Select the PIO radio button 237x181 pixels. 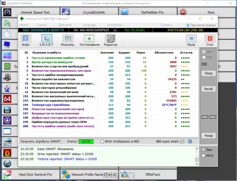coord(204,57)
